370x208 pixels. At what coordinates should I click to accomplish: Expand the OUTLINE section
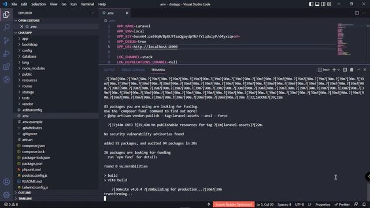tap(56, 192)
